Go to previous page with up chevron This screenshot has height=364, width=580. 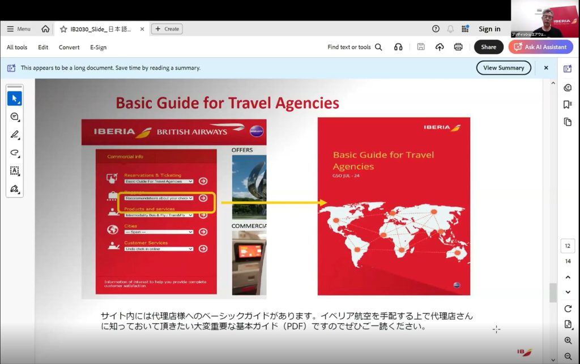tap(568, 277)
